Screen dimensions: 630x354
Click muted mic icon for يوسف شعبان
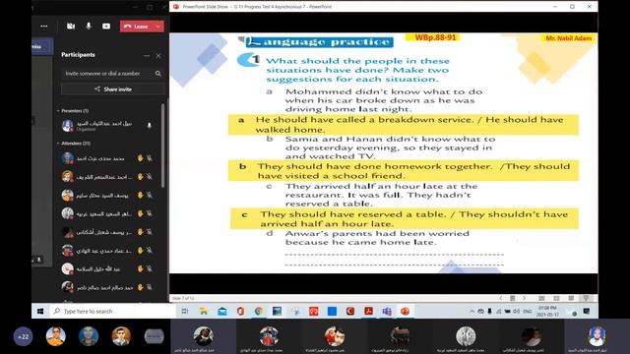click(x=150, y=232)
